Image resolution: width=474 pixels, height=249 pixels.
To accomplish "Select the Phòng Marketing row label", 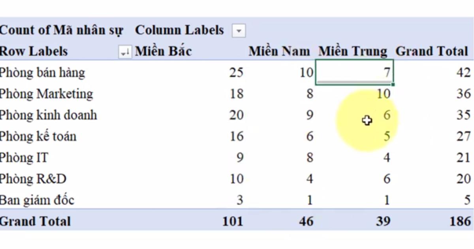I will tap(46, 94).
